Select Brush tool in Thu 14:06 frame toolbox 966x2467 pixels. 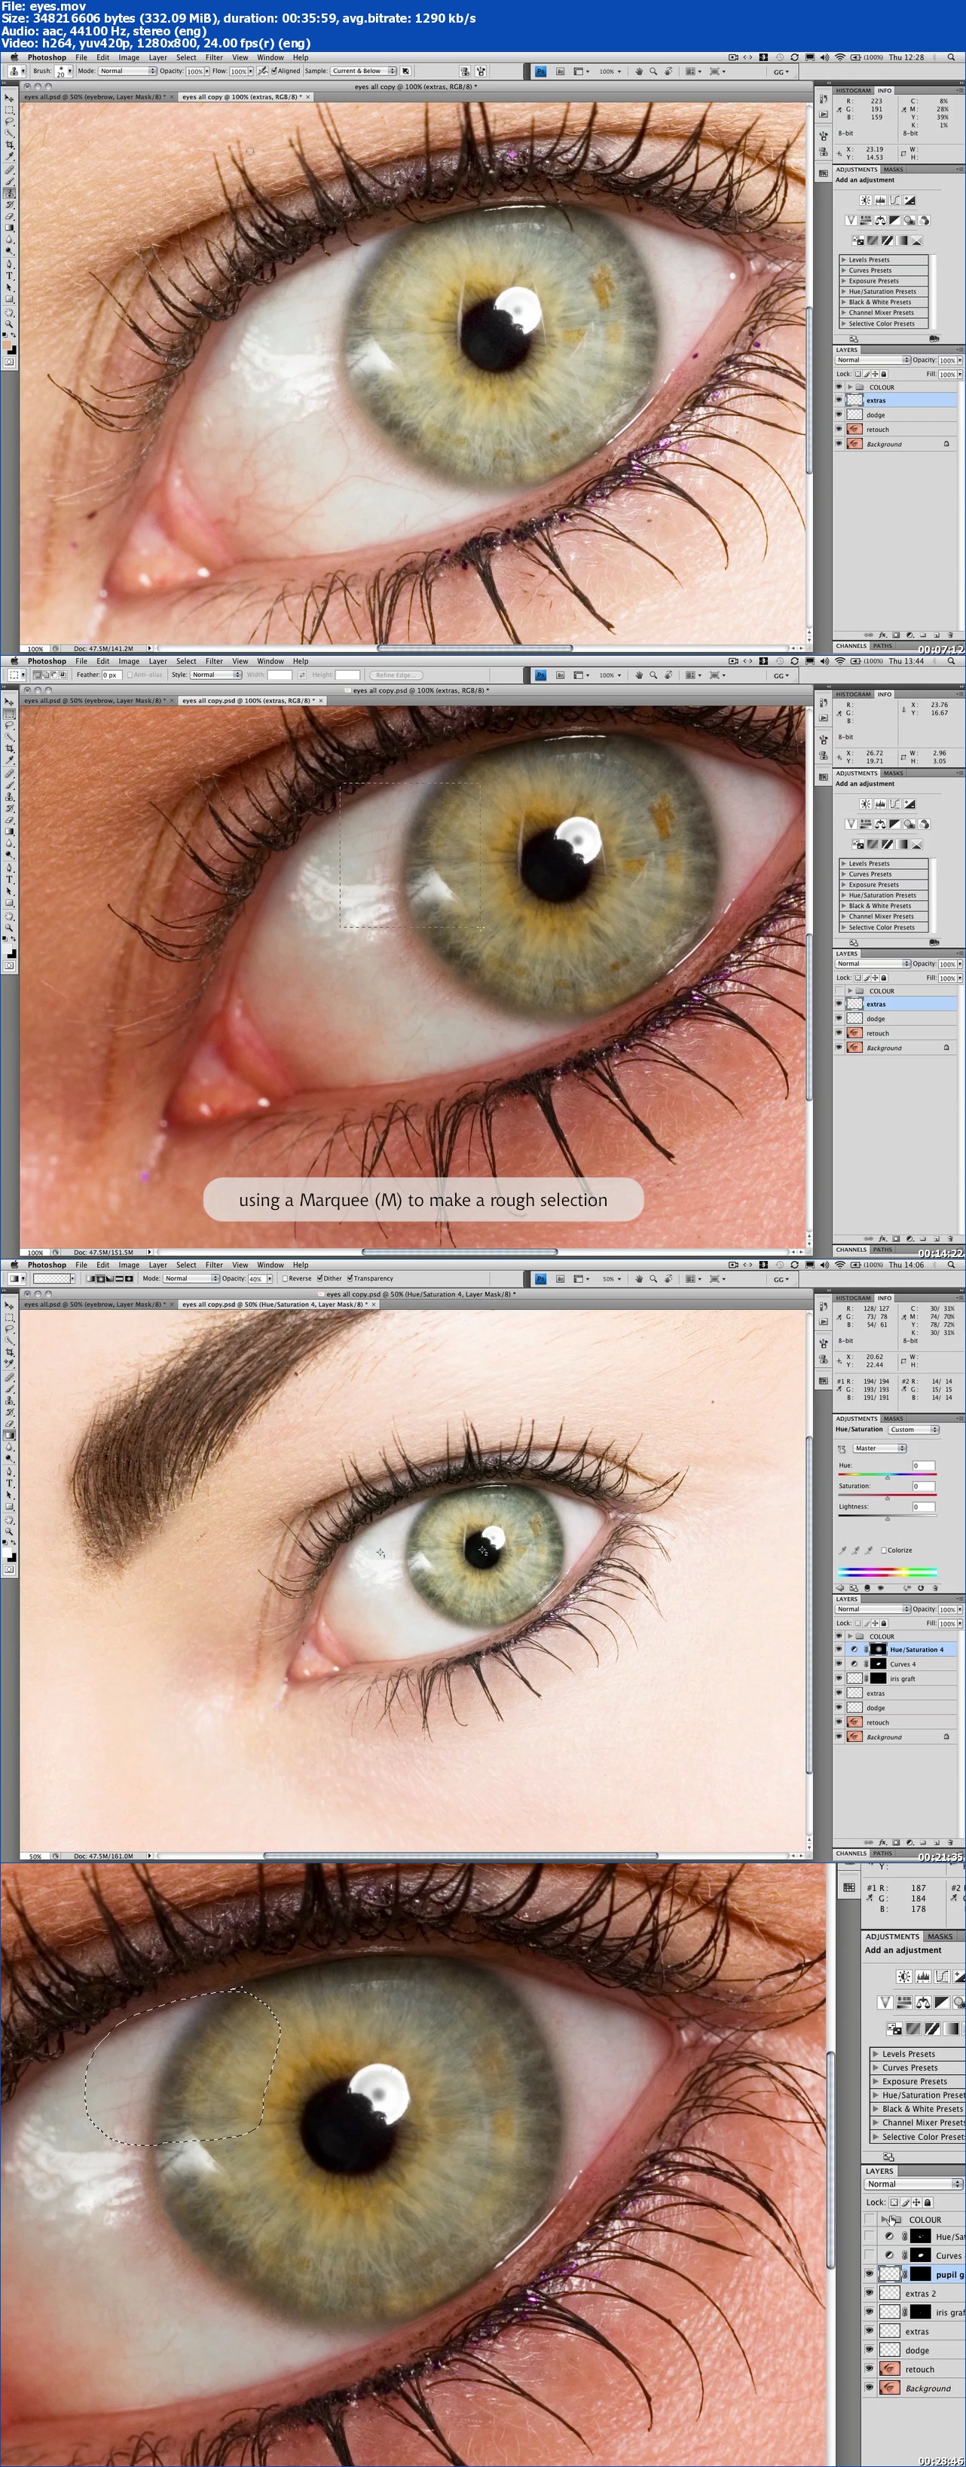tap(10, 1388)
